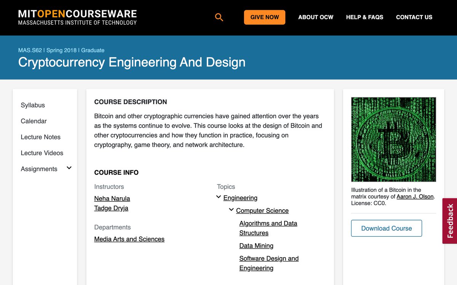Click the MIT OpenCourseWare logo
Viewport: 457px width, 285px height.
click(77, 17)
